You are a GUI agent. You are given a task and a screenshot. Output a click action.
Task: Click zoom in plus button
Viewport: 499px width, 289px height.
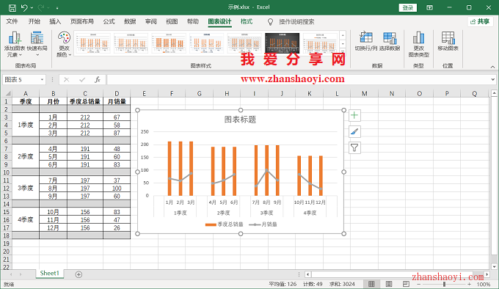469,284
